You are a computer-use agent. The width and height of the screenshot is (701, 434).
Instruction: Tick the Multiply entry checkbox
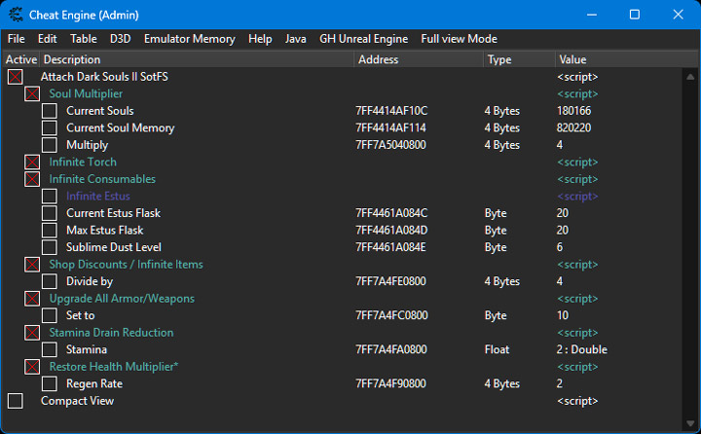50,145
